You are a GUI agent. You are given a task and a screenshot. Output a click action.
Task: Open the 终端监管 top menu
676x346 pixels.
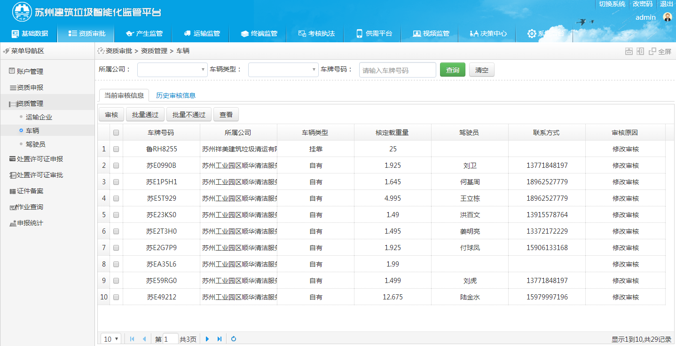pyautogui.click(x=259, y=34)
